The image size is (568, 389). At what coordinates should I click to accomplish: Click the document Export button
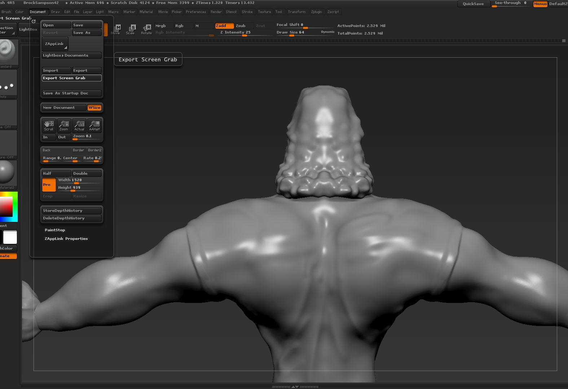click(87, 71)
